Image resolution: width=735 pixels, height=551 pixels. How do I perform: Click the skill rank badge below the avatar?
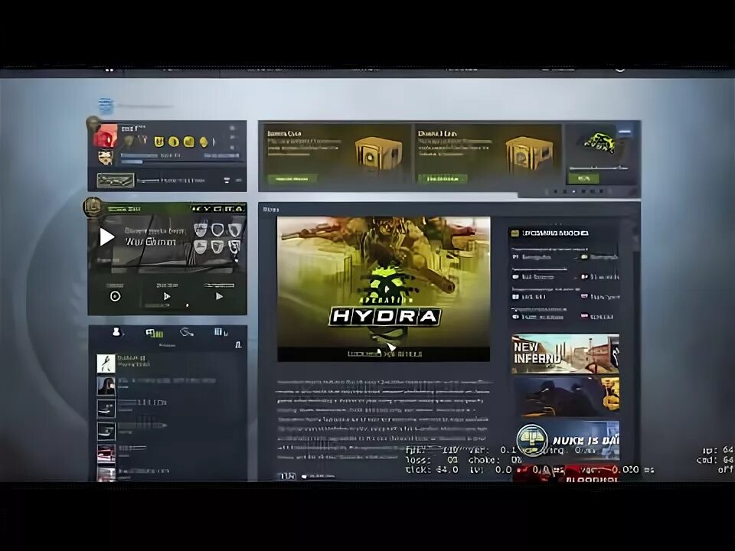[106, 157]
